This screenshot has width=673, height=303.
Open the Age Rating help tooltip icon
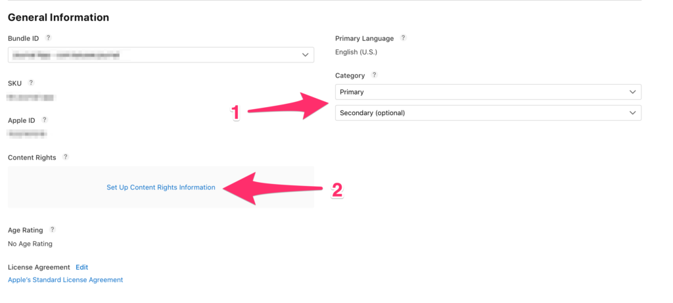coord(53,229)
